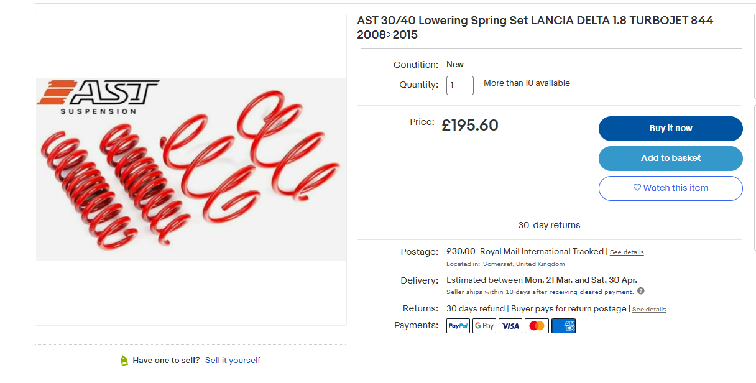This screenshot has width=756, height=383.
Task: Click the Google Pay payment icon
Action: point(484,326)
